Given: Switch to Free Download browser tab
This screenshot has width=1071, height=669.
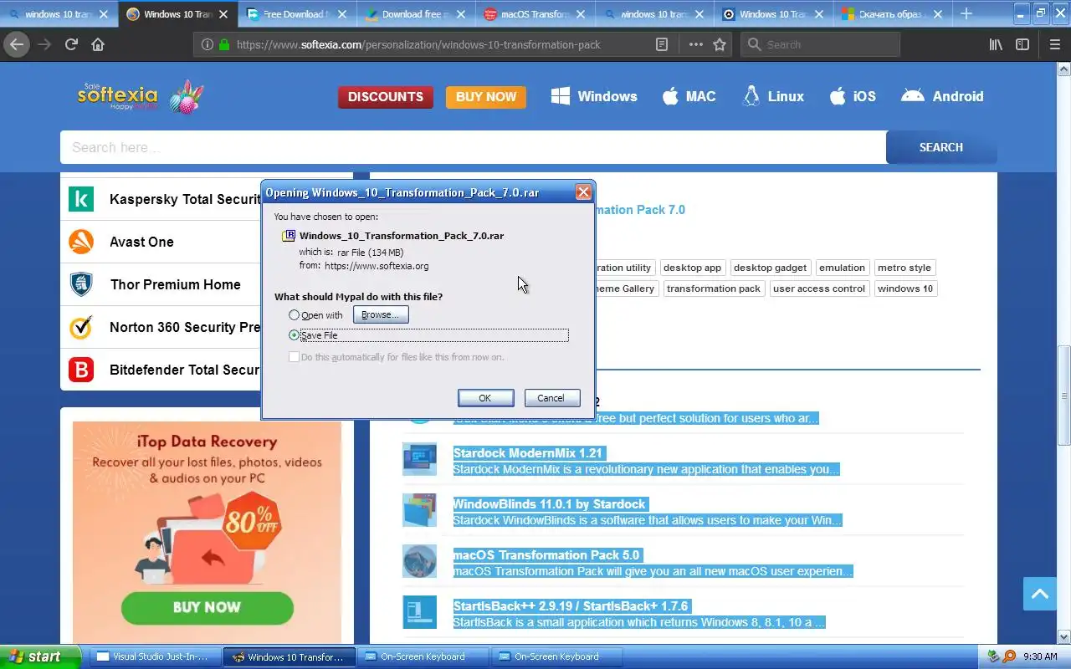Looking at the screenshot, I should tap(297, 14).
